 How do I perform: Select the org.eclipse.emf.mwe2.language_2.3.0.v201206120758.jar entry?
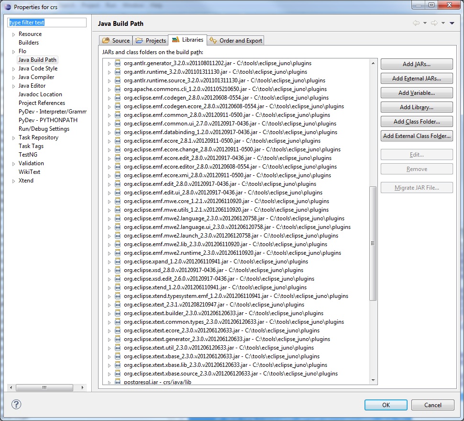234,218
